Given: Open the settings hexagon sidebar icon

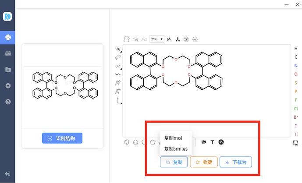Looking at the screenshot, I should coord(7,85).
